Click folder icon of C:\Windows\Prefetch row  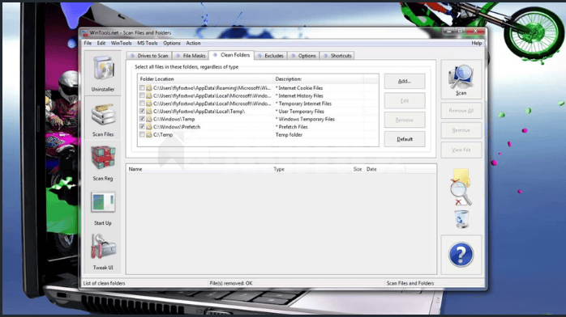(149, 127)
